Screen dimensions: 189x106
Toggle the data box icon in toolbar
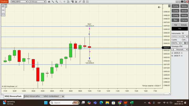pos(68,2)
